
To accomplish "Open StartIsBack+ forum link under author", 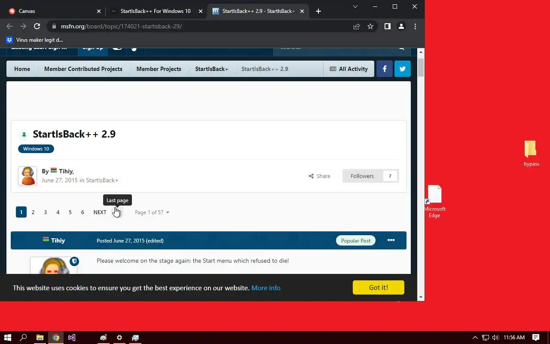I will pyautogui.click(x=102, y=180).
